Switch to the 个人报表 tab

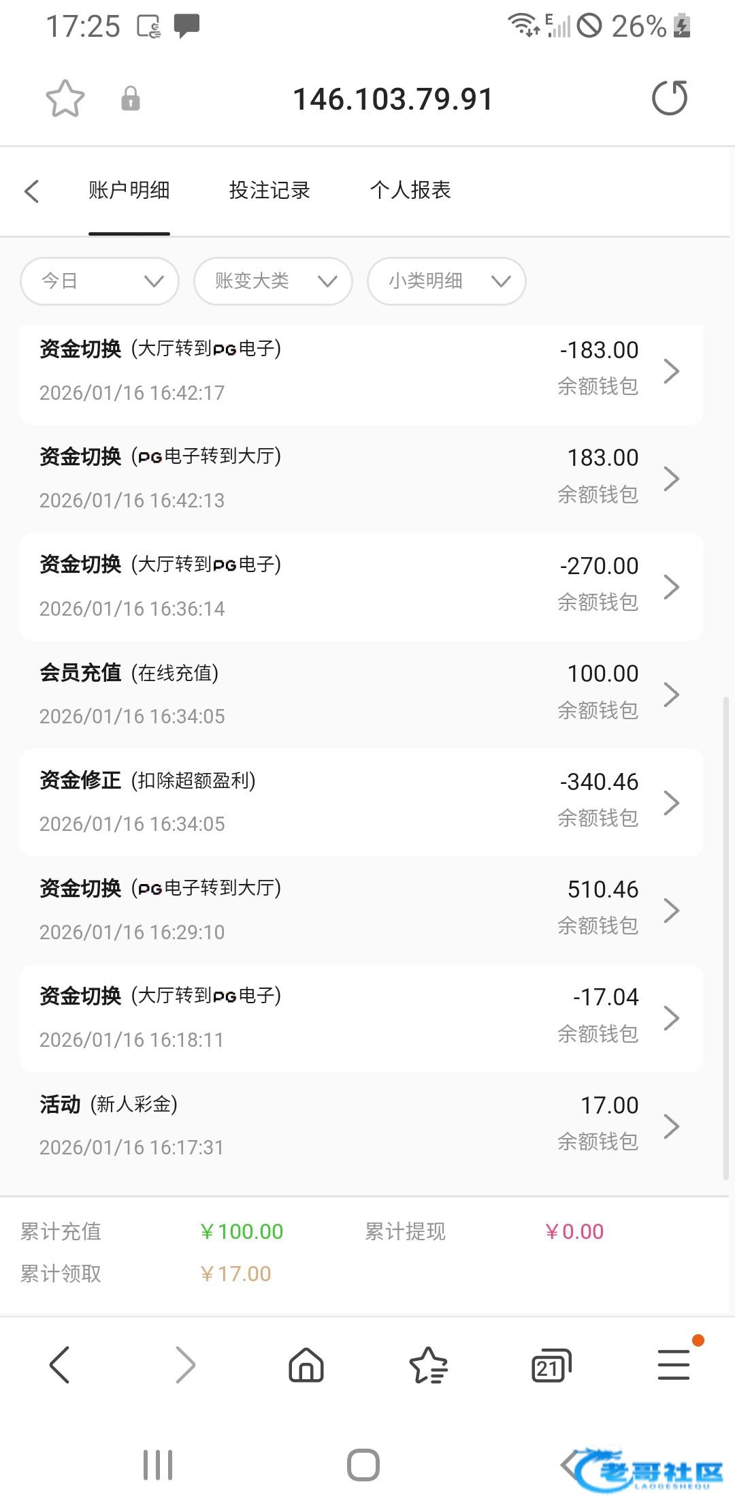(x=410, y=190)
